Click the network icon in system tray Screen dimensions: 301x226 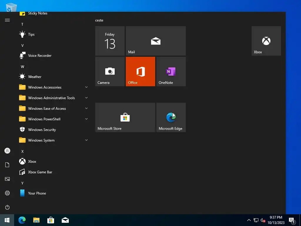pos(256,220)
